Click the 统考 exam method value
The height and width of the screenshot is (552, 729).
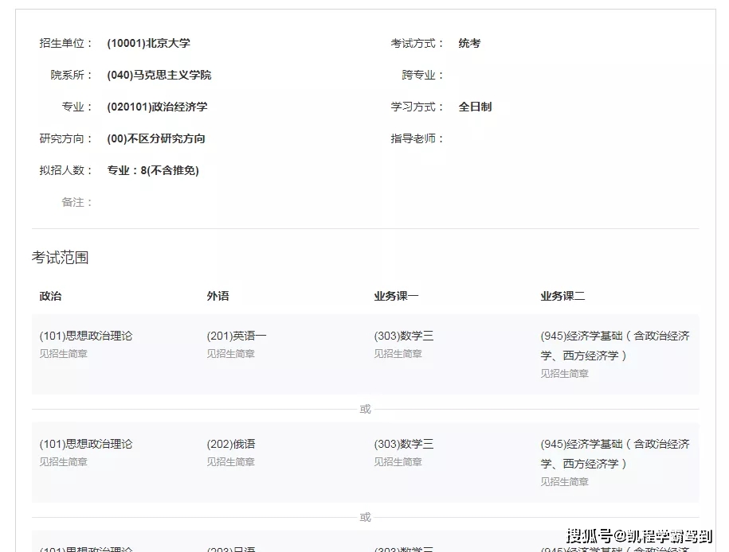click(x=469, y=43)
